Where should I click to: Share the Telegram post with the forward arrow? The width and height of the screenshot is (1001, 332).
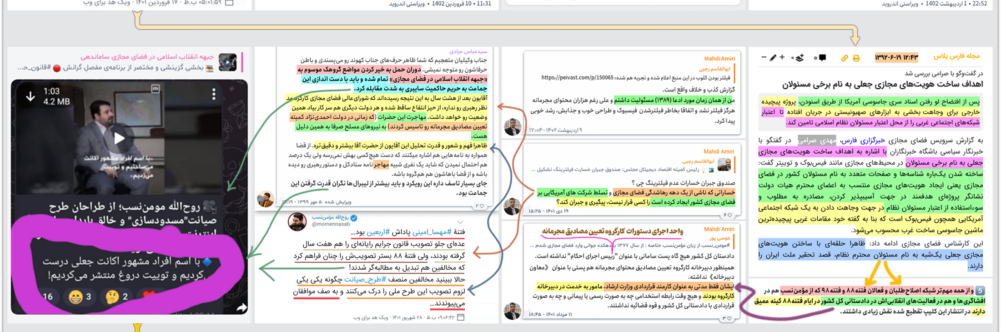click(x=242, y=308)
